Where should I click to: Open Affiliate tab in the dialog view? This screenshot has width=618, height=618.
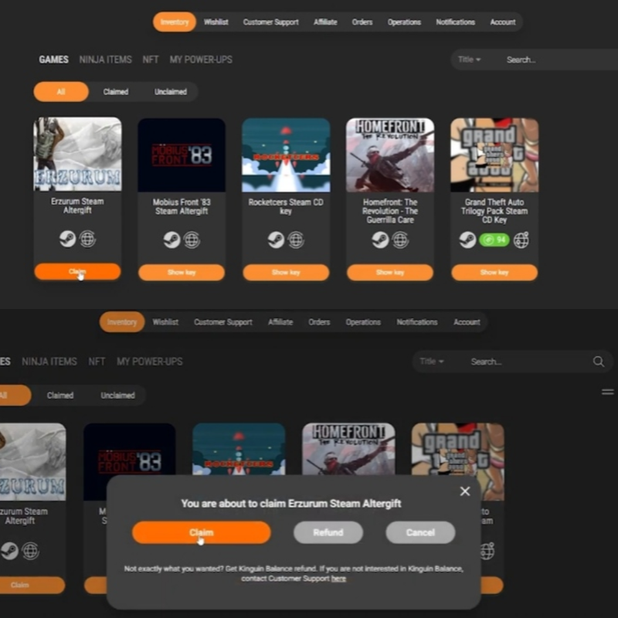pyautogui.click(x=280, y=322)
